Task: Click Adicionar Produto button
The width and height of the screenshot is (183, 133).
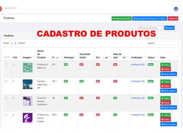Action: coord(122,19)
